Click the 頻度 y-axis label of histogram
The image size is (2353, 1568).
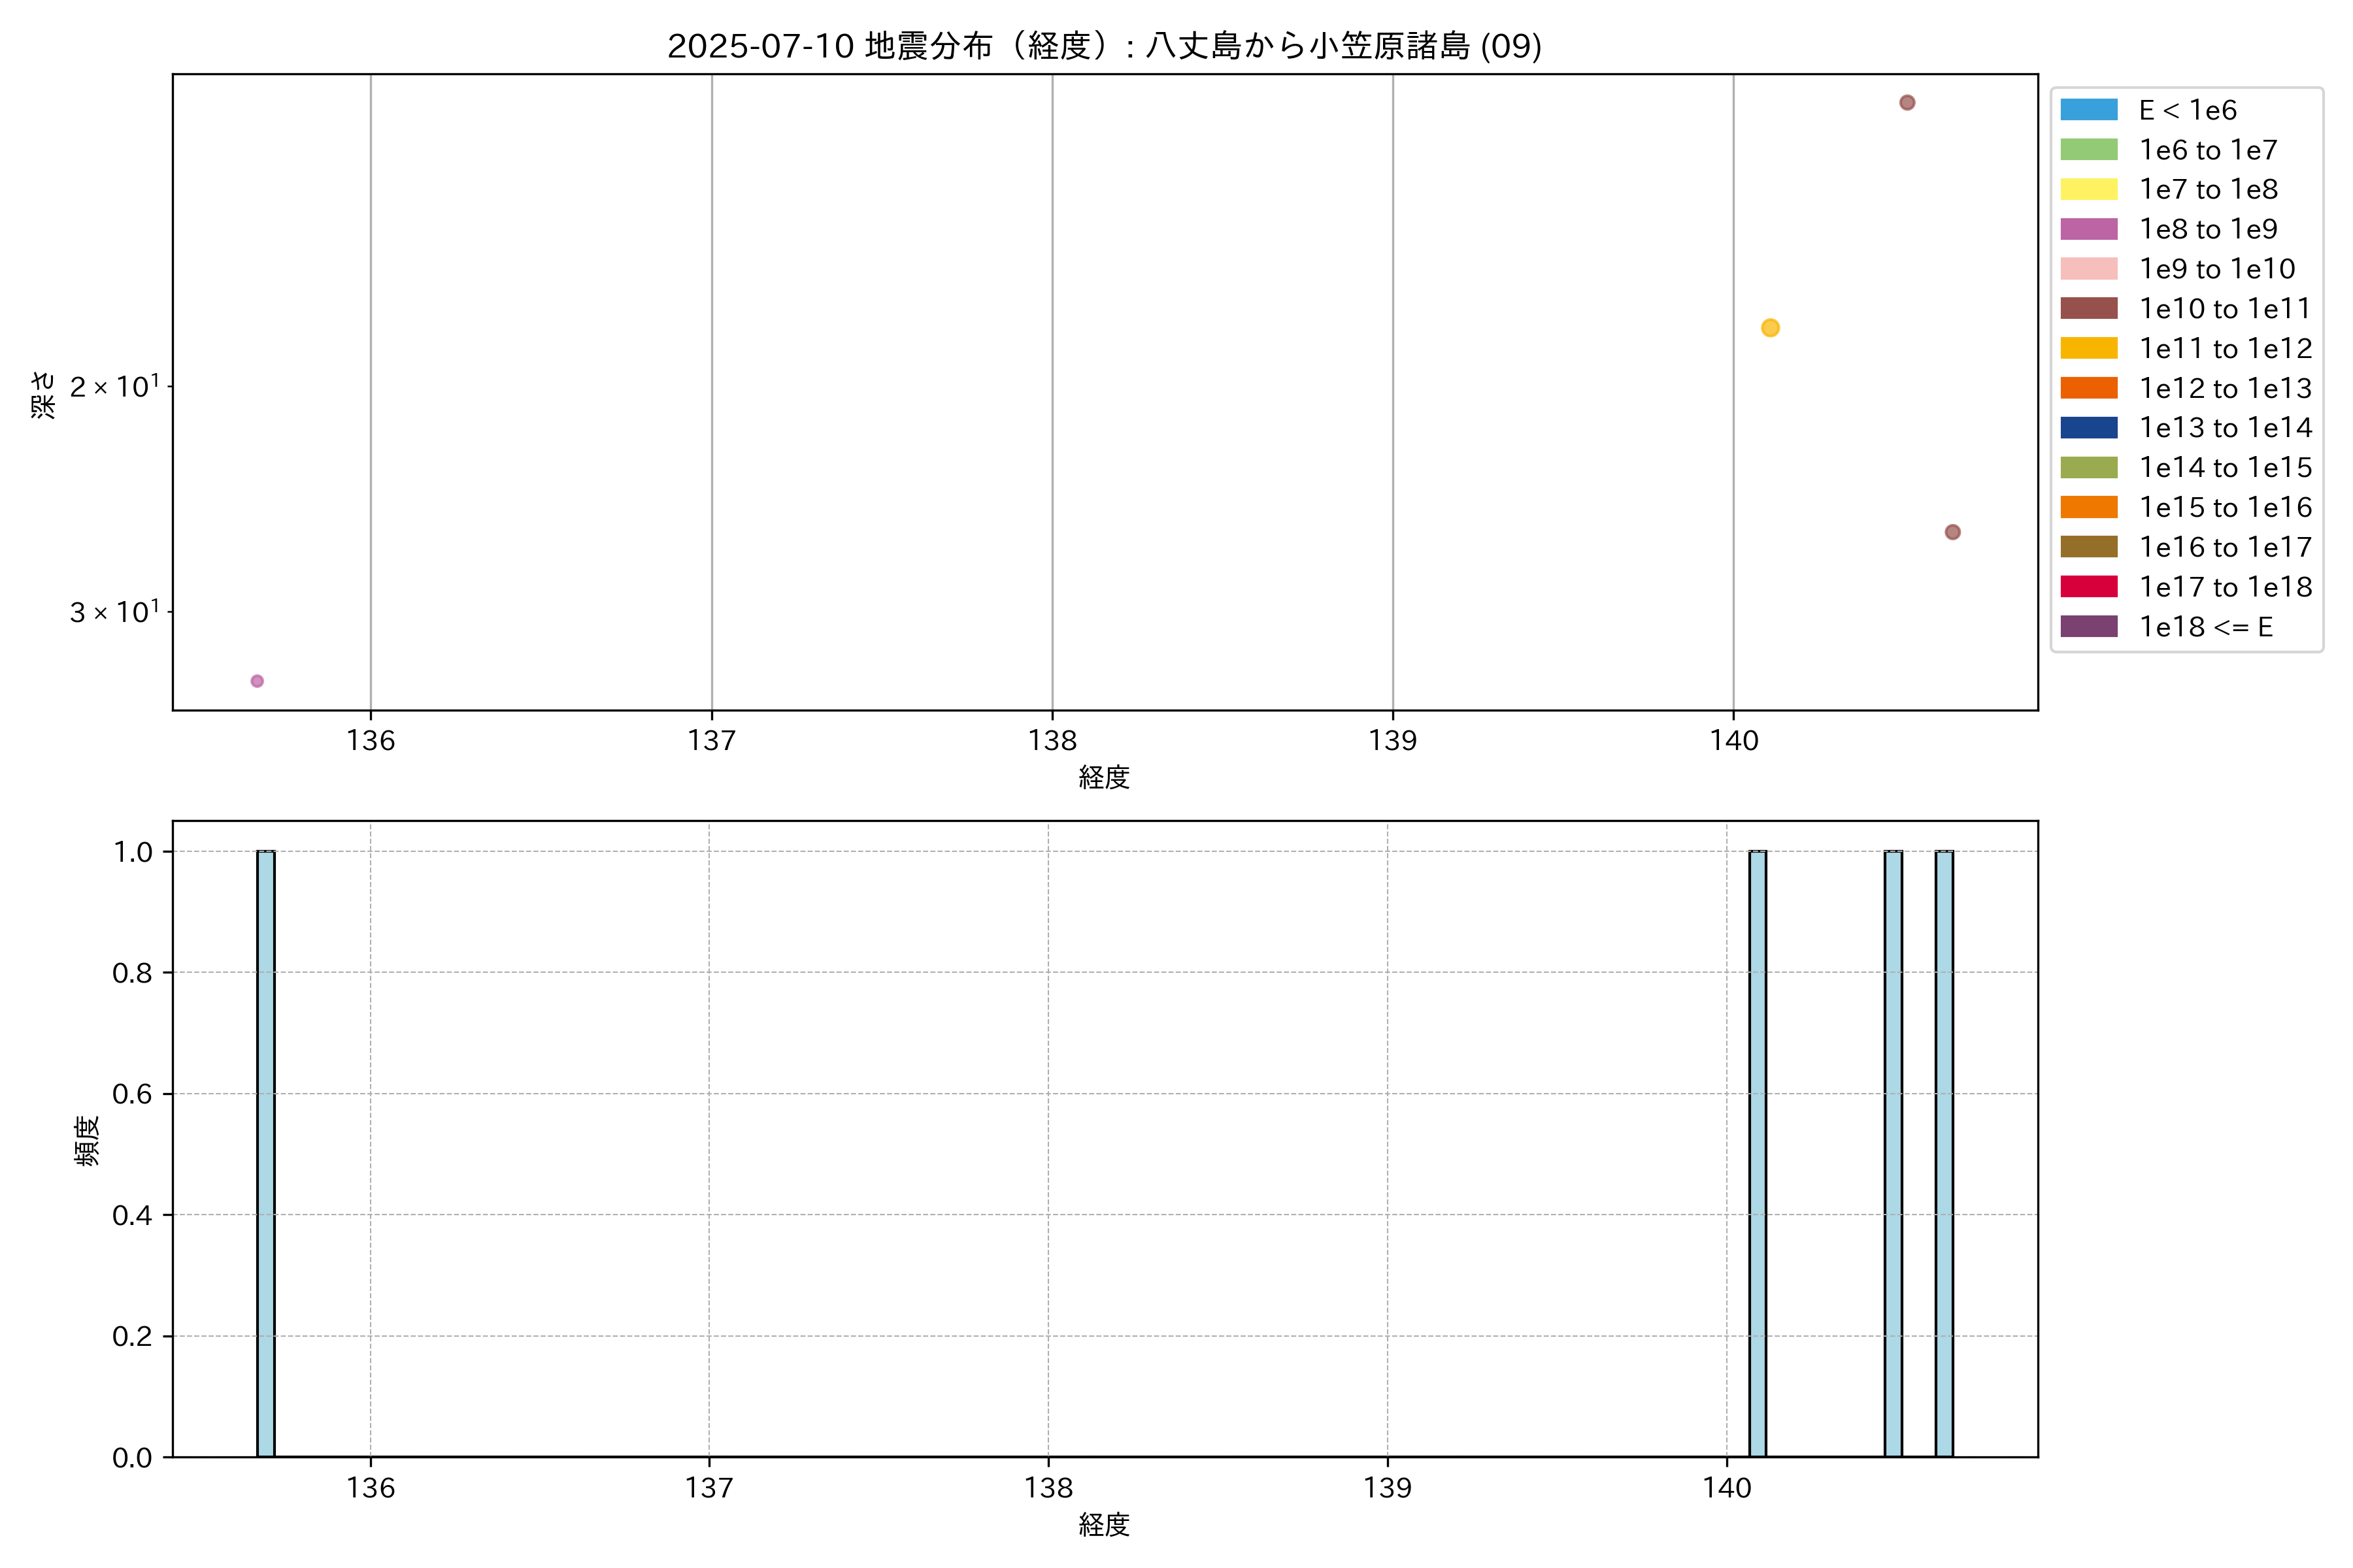click(87, 1140)
